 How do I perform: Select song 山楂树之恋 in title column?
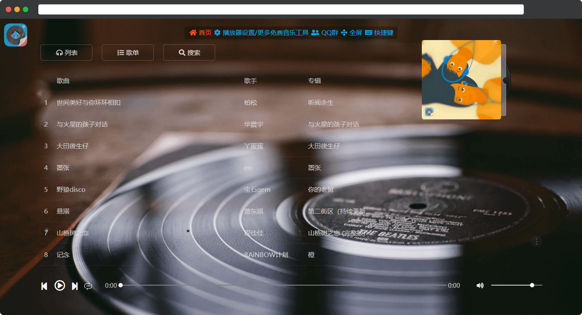click(72, 233)
